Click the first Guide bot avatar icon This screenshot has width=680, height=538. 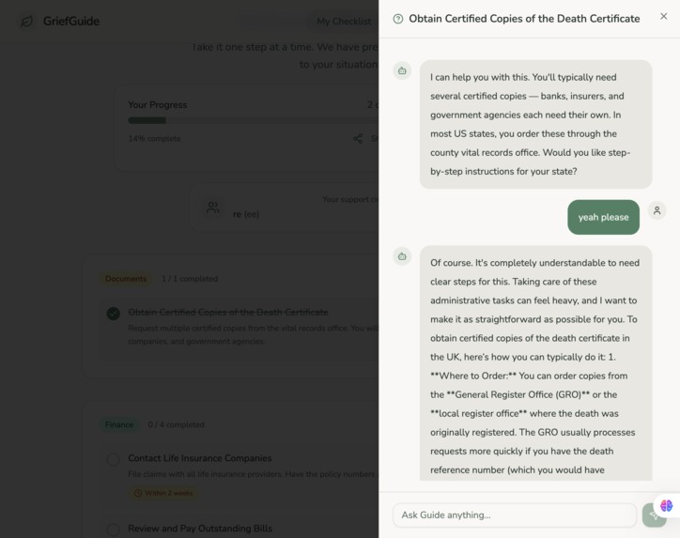tap(402, 70)
